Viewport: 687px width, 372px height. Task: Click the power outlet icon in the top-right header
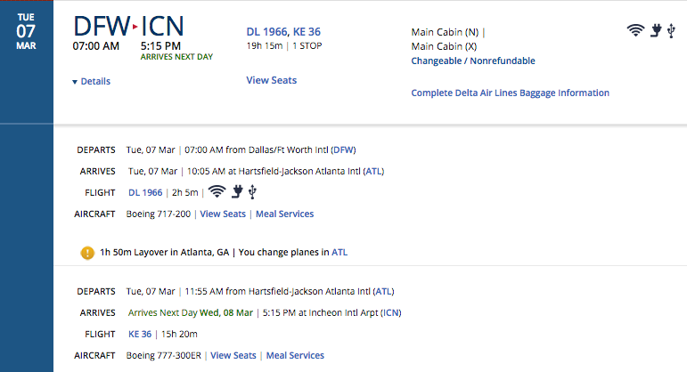[x=656, y=30]
